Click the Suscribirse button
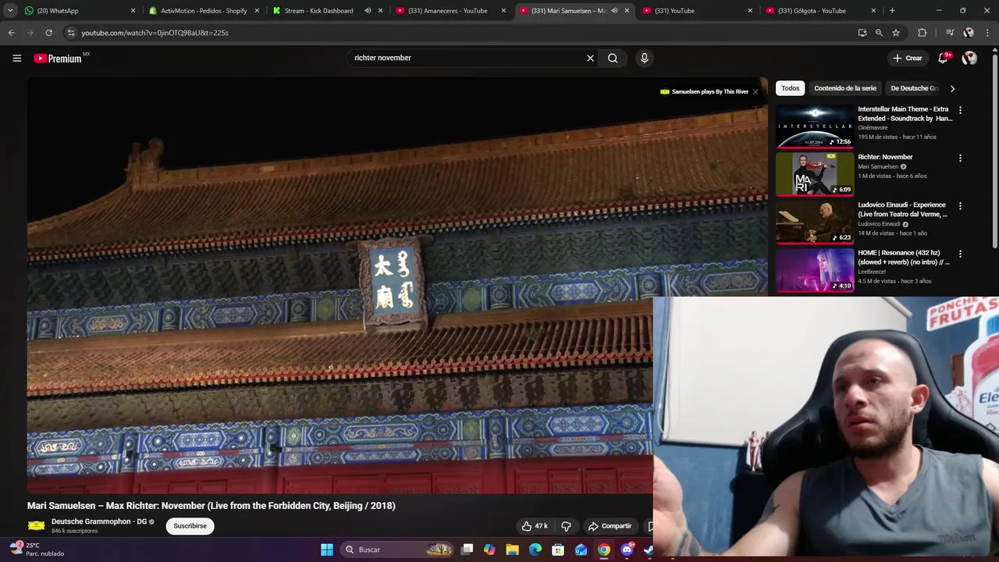999x562 pixels. coord(190,526)
